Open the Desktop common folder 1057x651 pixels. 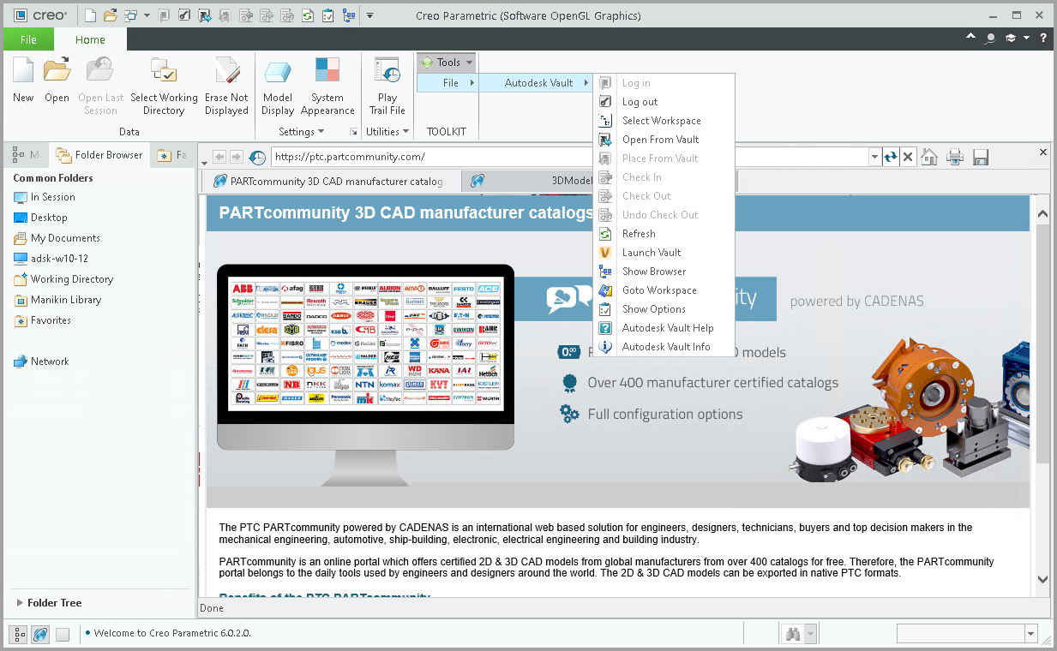pyautogui.click(x=40, y=218)
